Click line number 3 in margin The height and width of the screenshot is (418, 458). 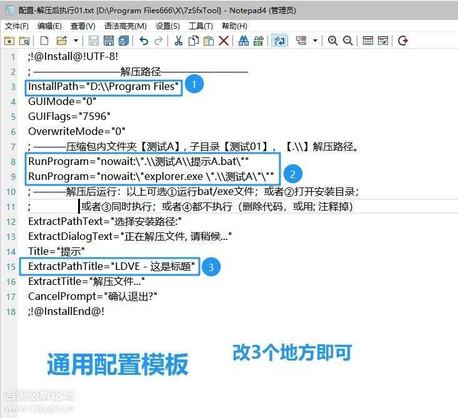pyautogui.click(x=13, y=87)
